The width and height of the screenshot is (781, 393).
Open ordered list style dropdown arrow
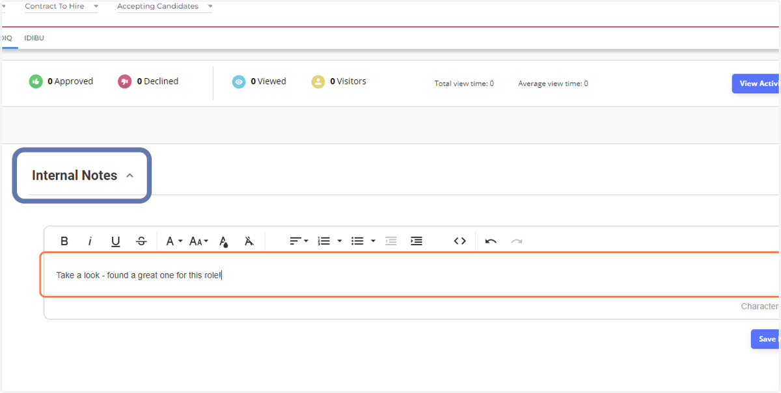click(340, 241)
